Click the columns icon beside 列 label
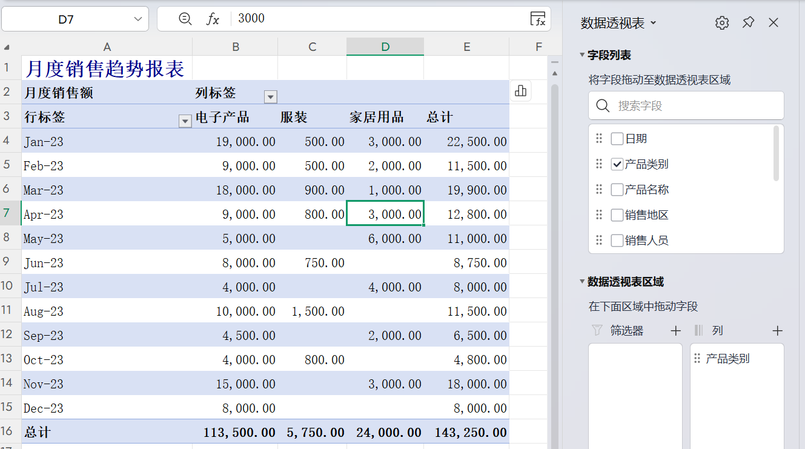This screenshot has width=805, height=449. pyautogui.click(x=698, y=331)
